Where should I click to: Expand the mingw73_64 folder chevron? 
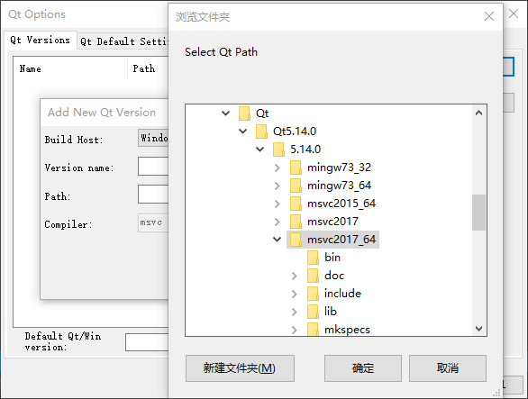coord(278,186)
